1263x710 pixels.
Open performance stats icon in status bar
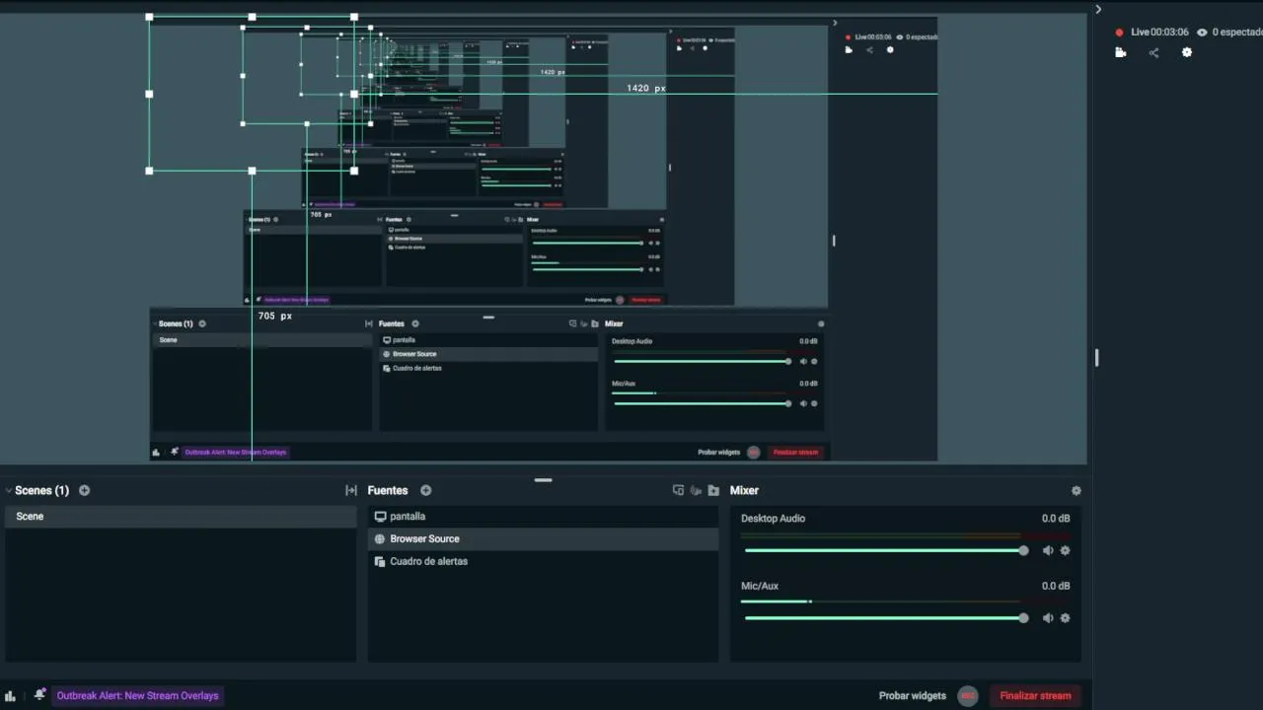(11, 696)
